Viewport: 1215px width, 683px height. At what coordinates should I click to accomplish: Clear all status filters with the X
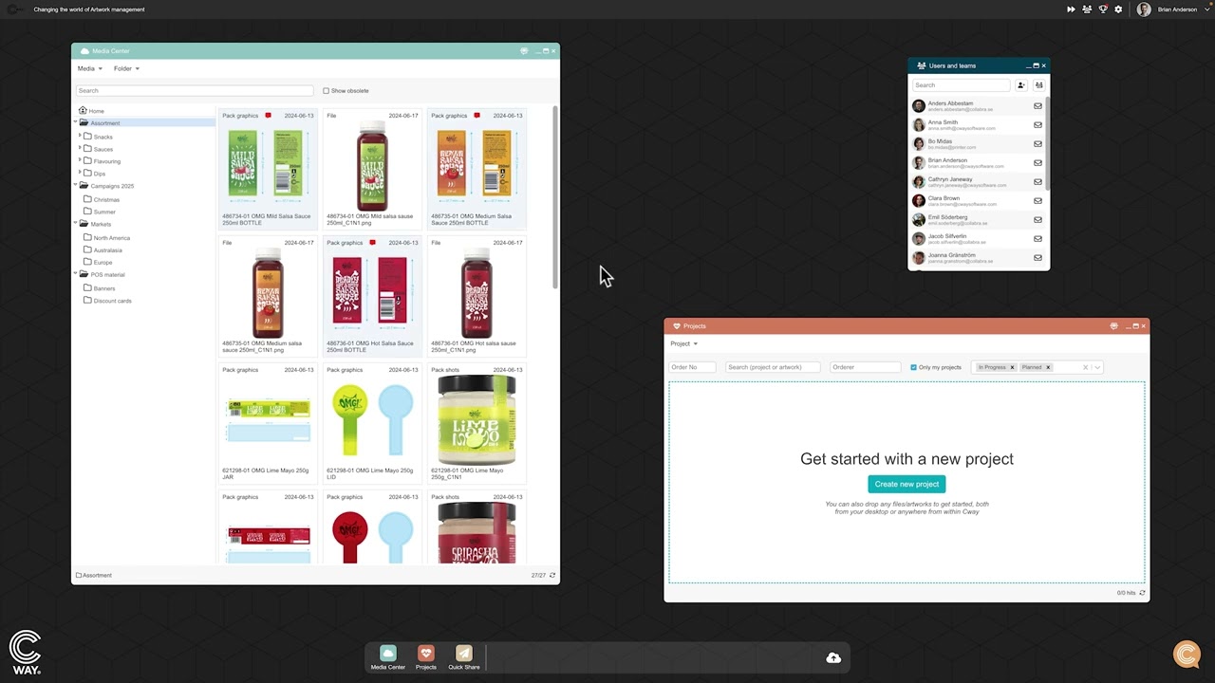coord(1085,367)
